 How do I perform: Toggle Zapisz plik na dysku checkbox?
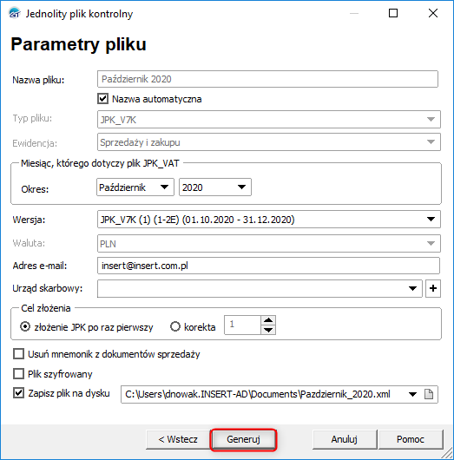(19, 393)
